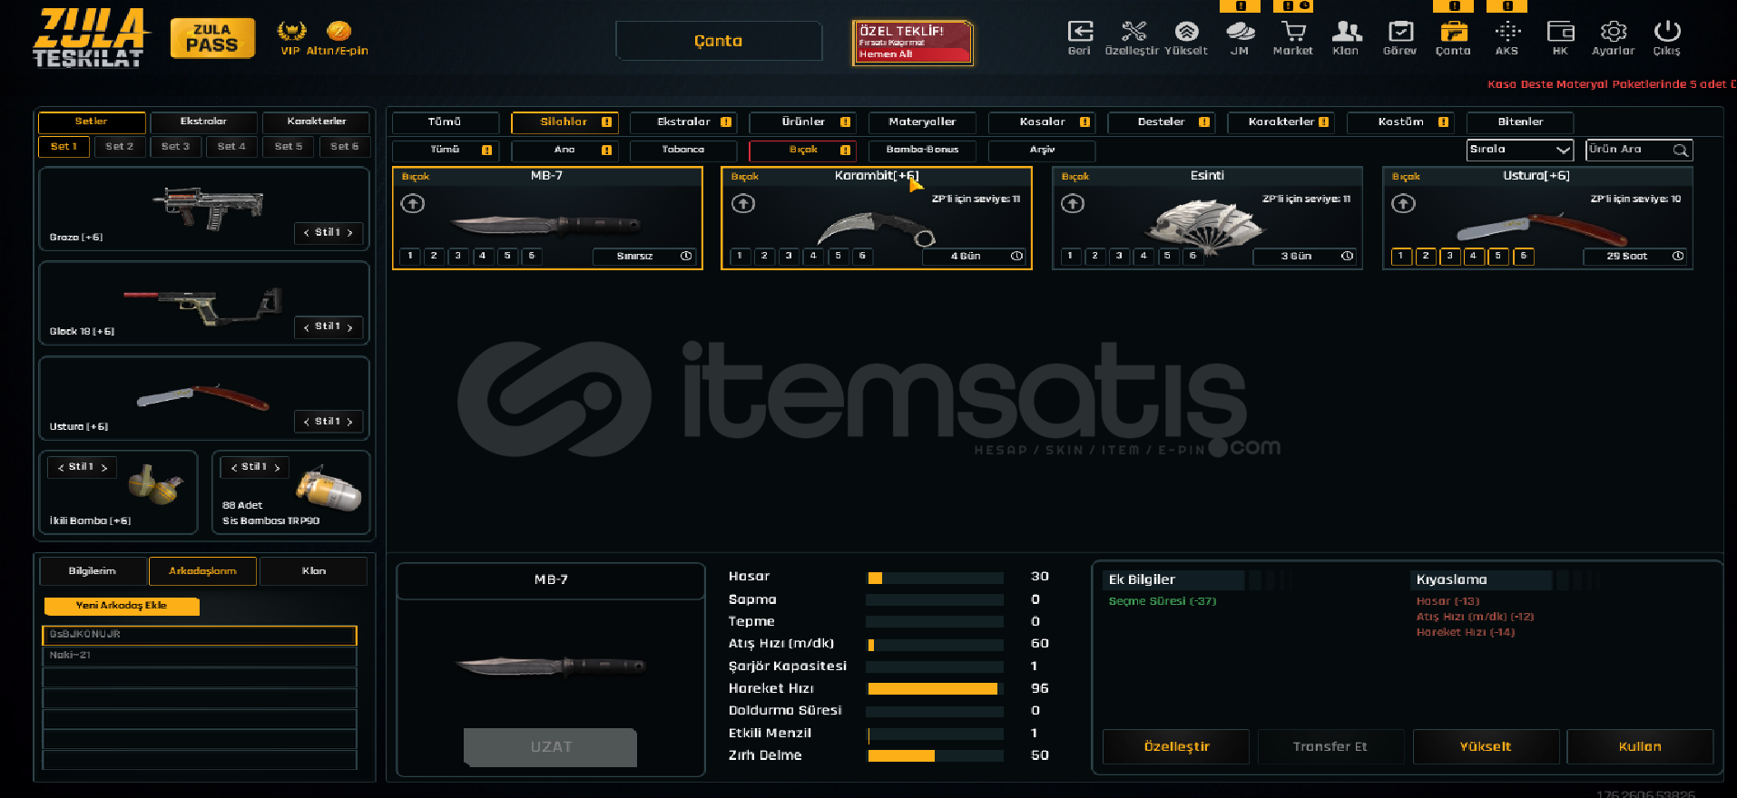Click clock icon beside Sınırsız duration
1737x798 pixels.
pos(686,257)
